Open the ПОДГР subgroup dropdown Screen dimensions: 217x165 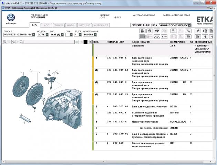pyautogui.click(x=80, y=35)
